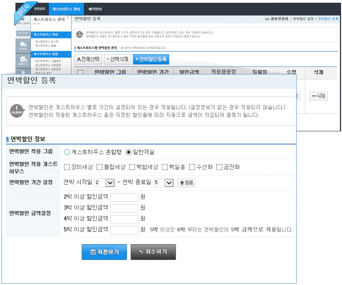Select the 일반객실 radio button
This screenshot has height=285, width=342.
click(x=128, y=152)
